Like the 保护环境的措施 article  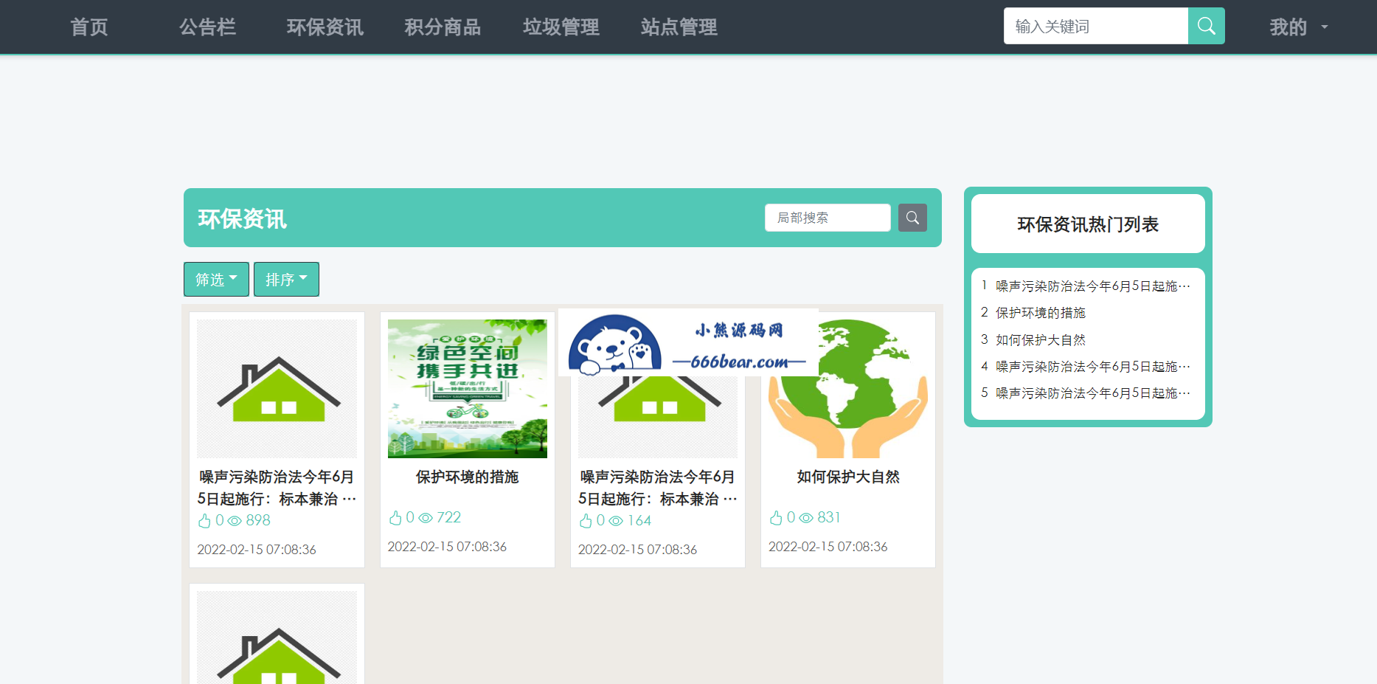(x=395, y=518)
